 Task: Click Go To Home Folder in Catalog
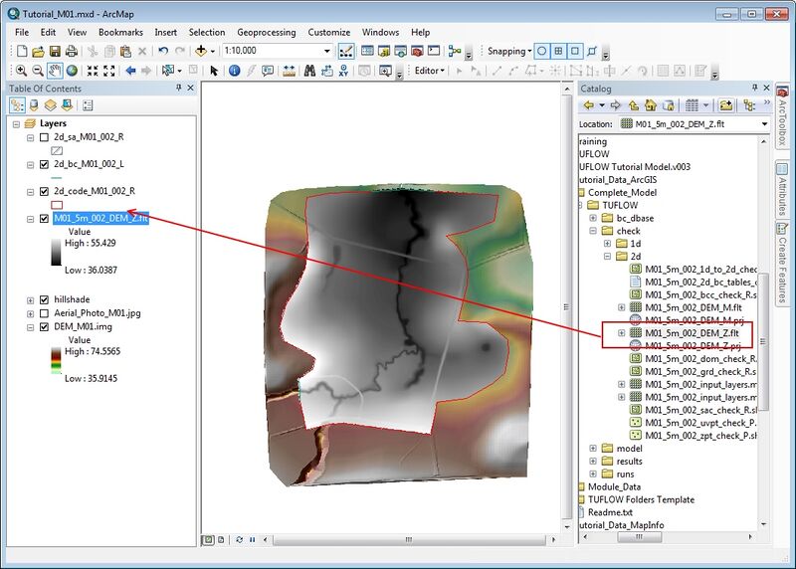point(651,104)
